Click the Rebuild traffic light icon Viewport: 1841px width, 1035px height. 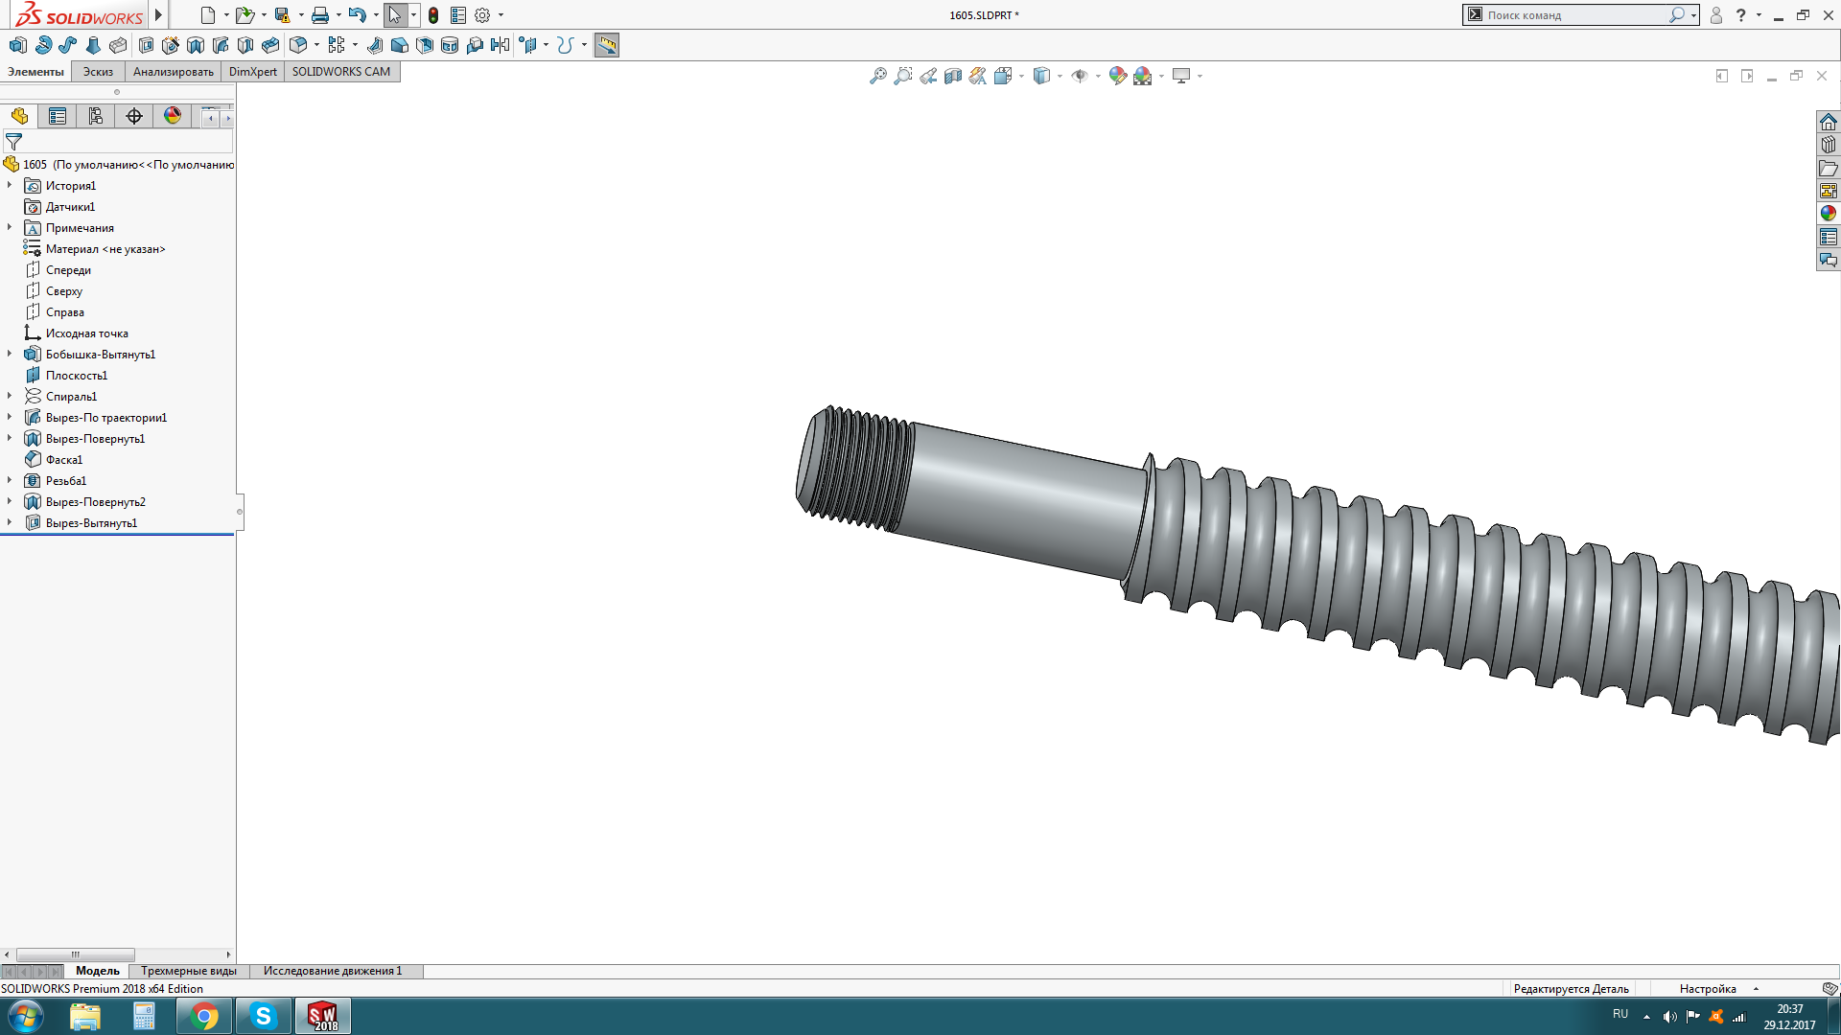(x=433, y=15)
